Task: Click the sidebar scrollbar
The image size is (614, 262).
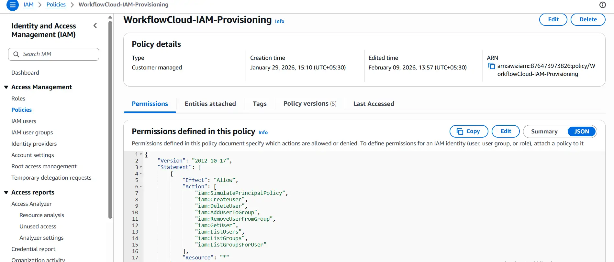Action: [110, 120]
